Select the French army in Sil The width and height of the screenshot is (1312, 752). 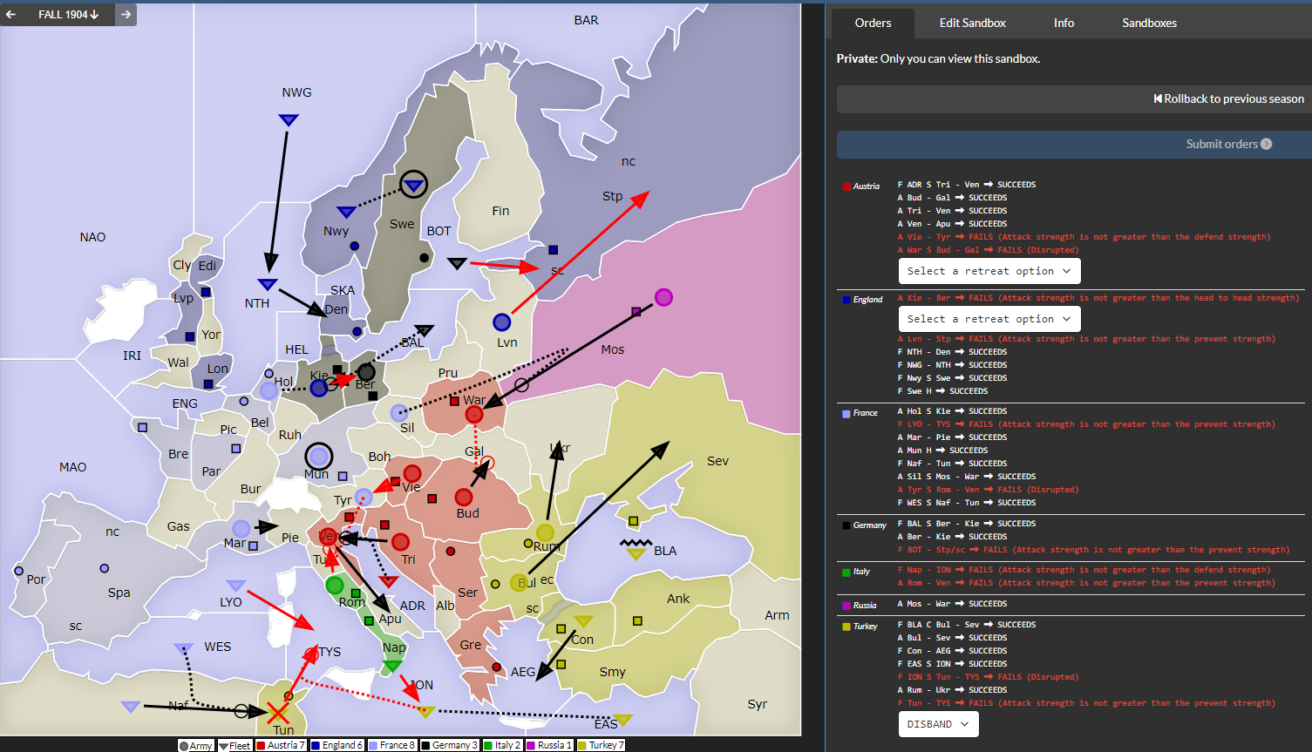(x=398, y=412)
